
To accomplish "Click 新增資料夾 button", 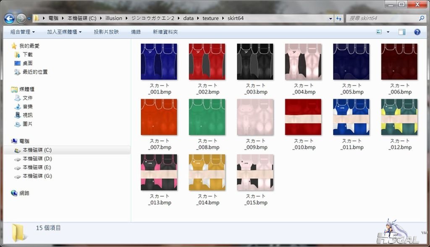I will pos(165,32).
